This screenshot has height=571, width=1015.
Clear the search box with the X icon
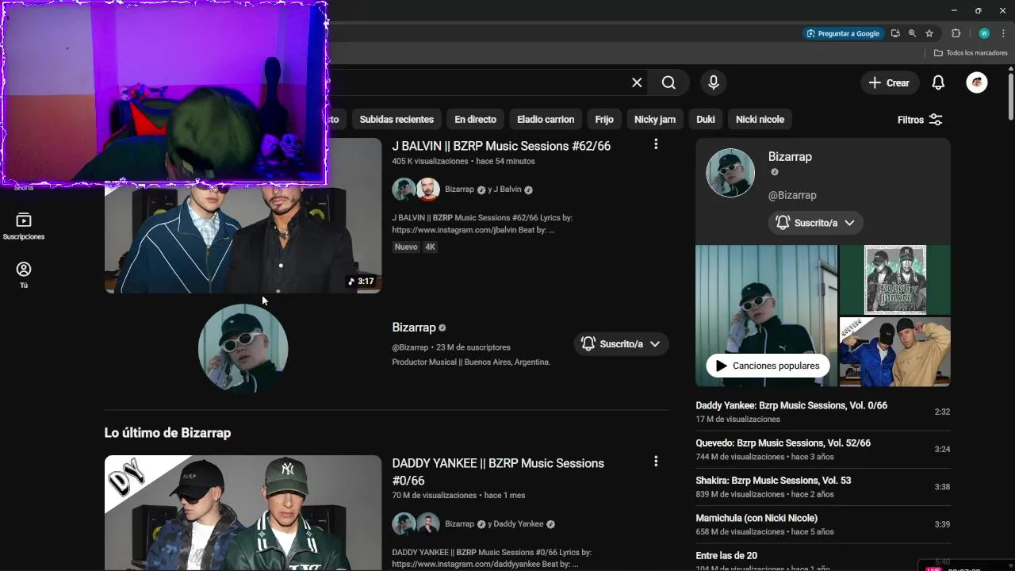637,82
